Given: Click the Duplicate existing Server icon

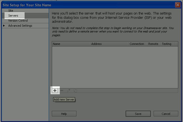Looking at the screenshot, I should 75,91.
